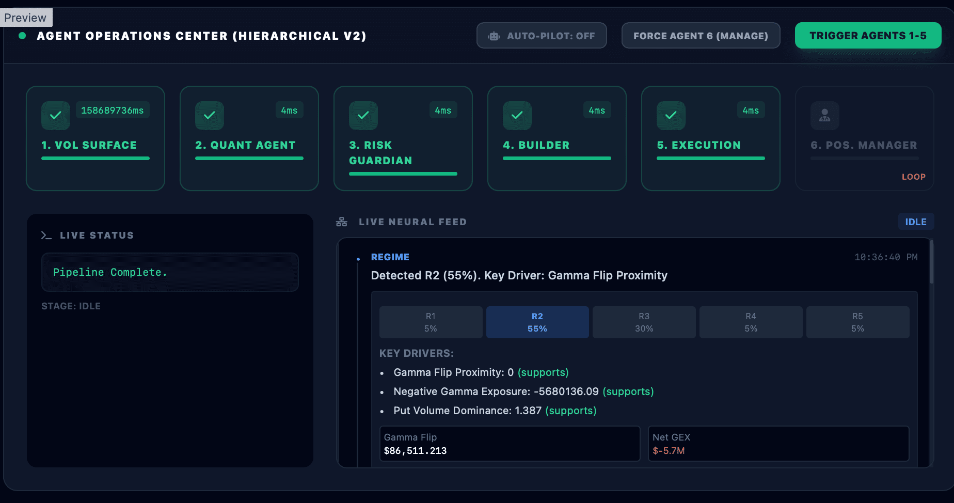This screenshot has height=503, width=954.
Task: Click the Risk Guardian progress bar
Action: 403,174
